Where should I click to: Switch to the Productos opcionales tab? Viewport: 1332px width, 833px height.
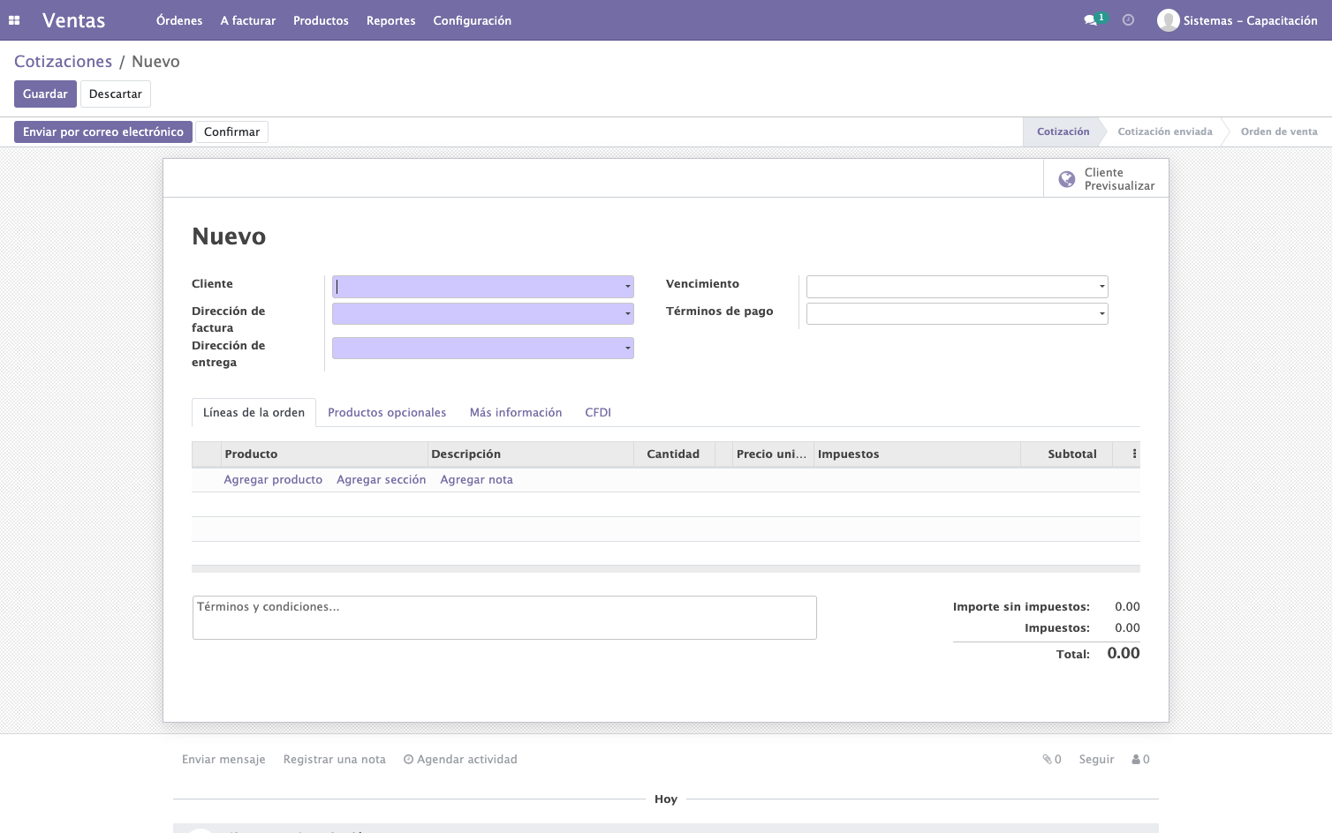click(387, 412)
